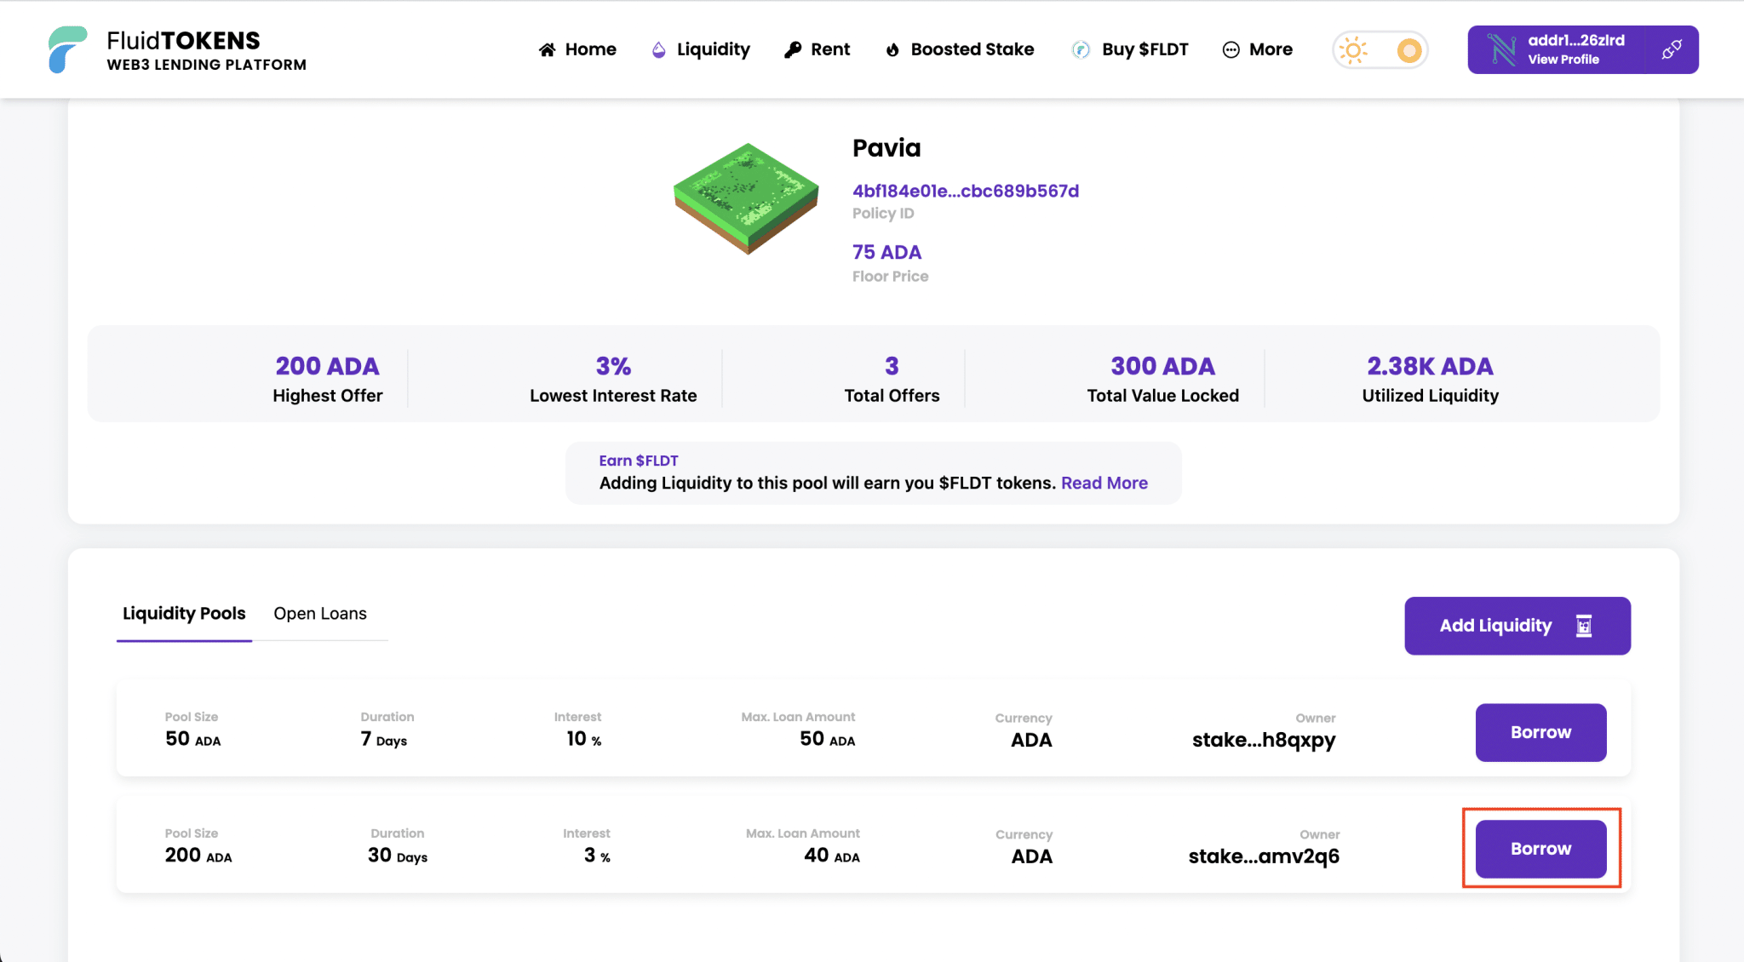Click the wallet disconnect plug icon
Screen dimensions: 1744x962
(x=1674, y=49)
